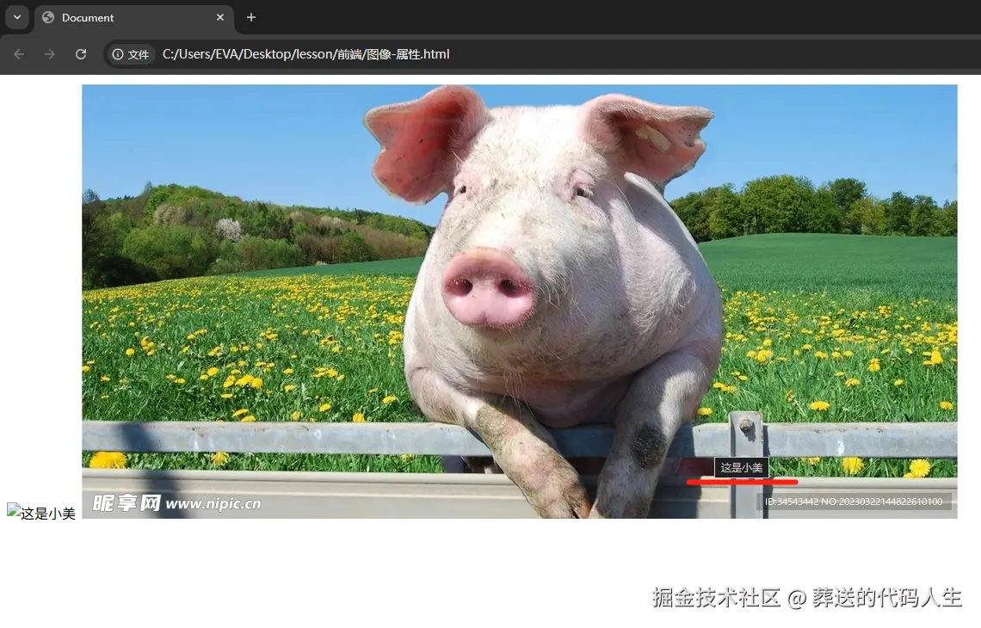Click the pig photo
981x628 pixels.
click(x=519, y=301)
